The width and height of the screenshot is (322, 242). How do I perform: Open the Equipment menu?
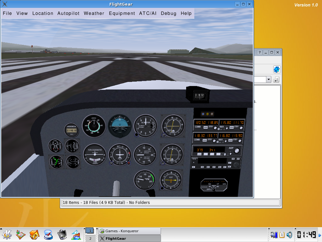coord(122,13)
